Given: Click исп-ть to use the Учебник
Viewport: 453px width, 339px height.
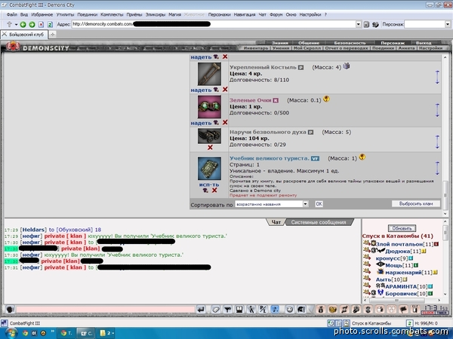Looking at the screenshot, I should click(209, 185).
